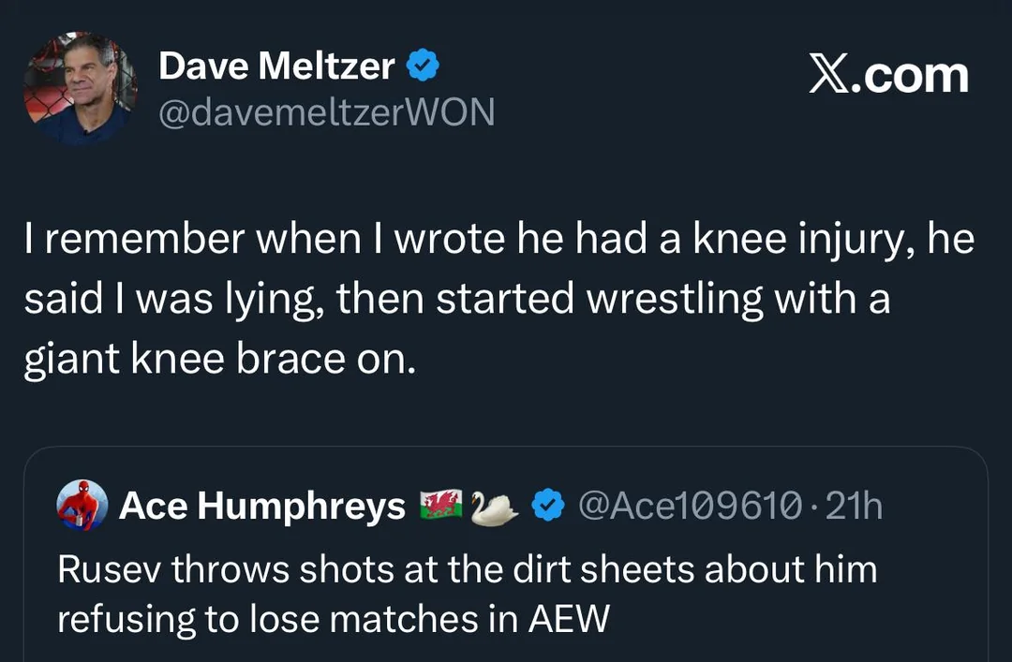This screenshot has height=662, width=1012.
Task: Click the phrase "giant knee brace on."
Action: point(219,360)
